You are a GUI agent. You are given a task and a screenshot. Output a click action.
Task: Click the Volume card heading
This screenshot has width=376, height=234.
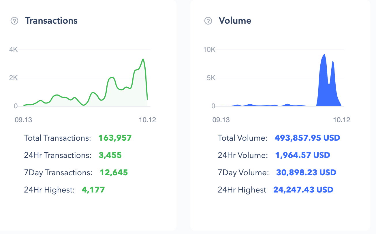[x=235, y=21]
